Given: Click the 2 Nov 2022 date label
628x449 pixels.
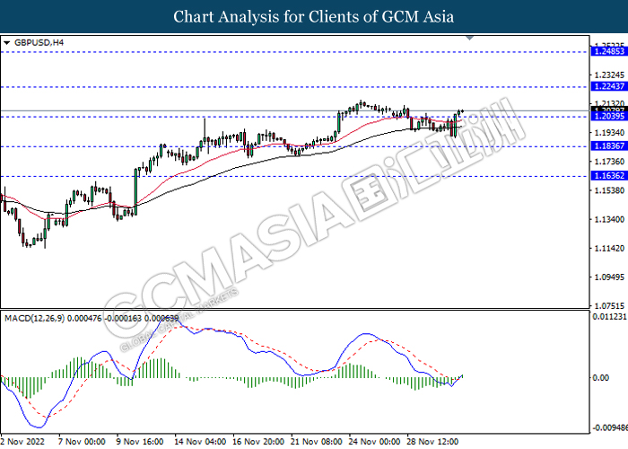Looking at the screenshot, I should (22, 442).
